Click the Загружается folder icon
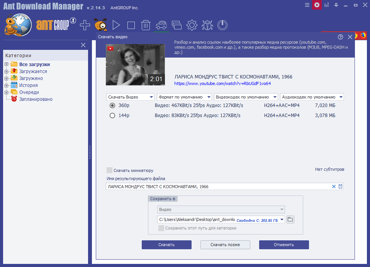Screen dimensions: 370x267 pos(14,71)
